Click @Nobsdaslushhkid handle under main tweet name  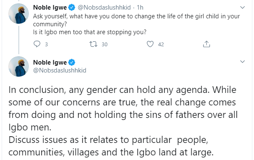60,70
